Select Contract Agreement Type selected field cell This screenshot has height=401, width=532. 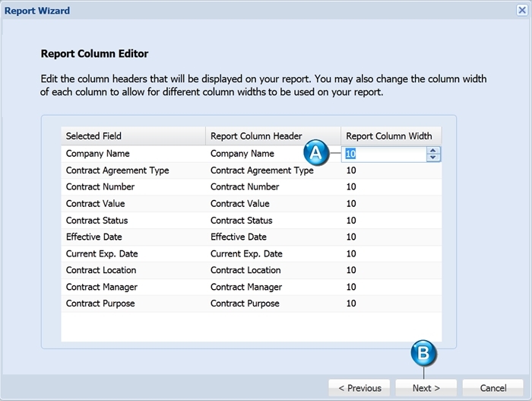pos(133,170)
